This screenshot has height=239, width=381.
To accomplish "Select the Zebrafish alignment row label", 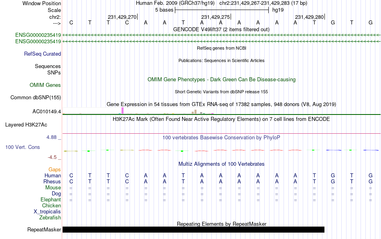I will (x=50, y=218).
